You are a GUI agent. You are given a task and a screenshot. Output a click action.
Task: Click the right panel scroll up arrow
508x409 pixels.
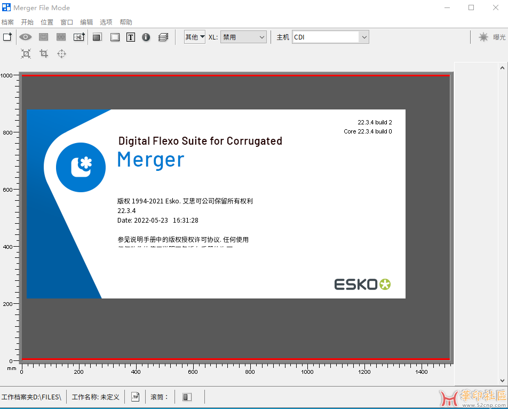[x=502, y=68]
